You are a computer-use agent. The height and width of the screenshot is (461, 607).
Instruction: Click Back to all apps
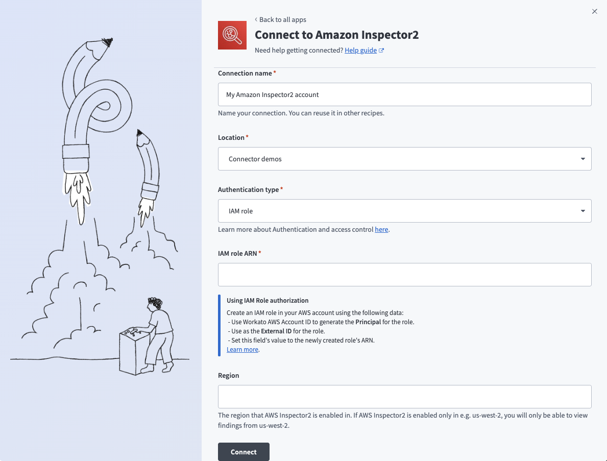click(282, 19)
